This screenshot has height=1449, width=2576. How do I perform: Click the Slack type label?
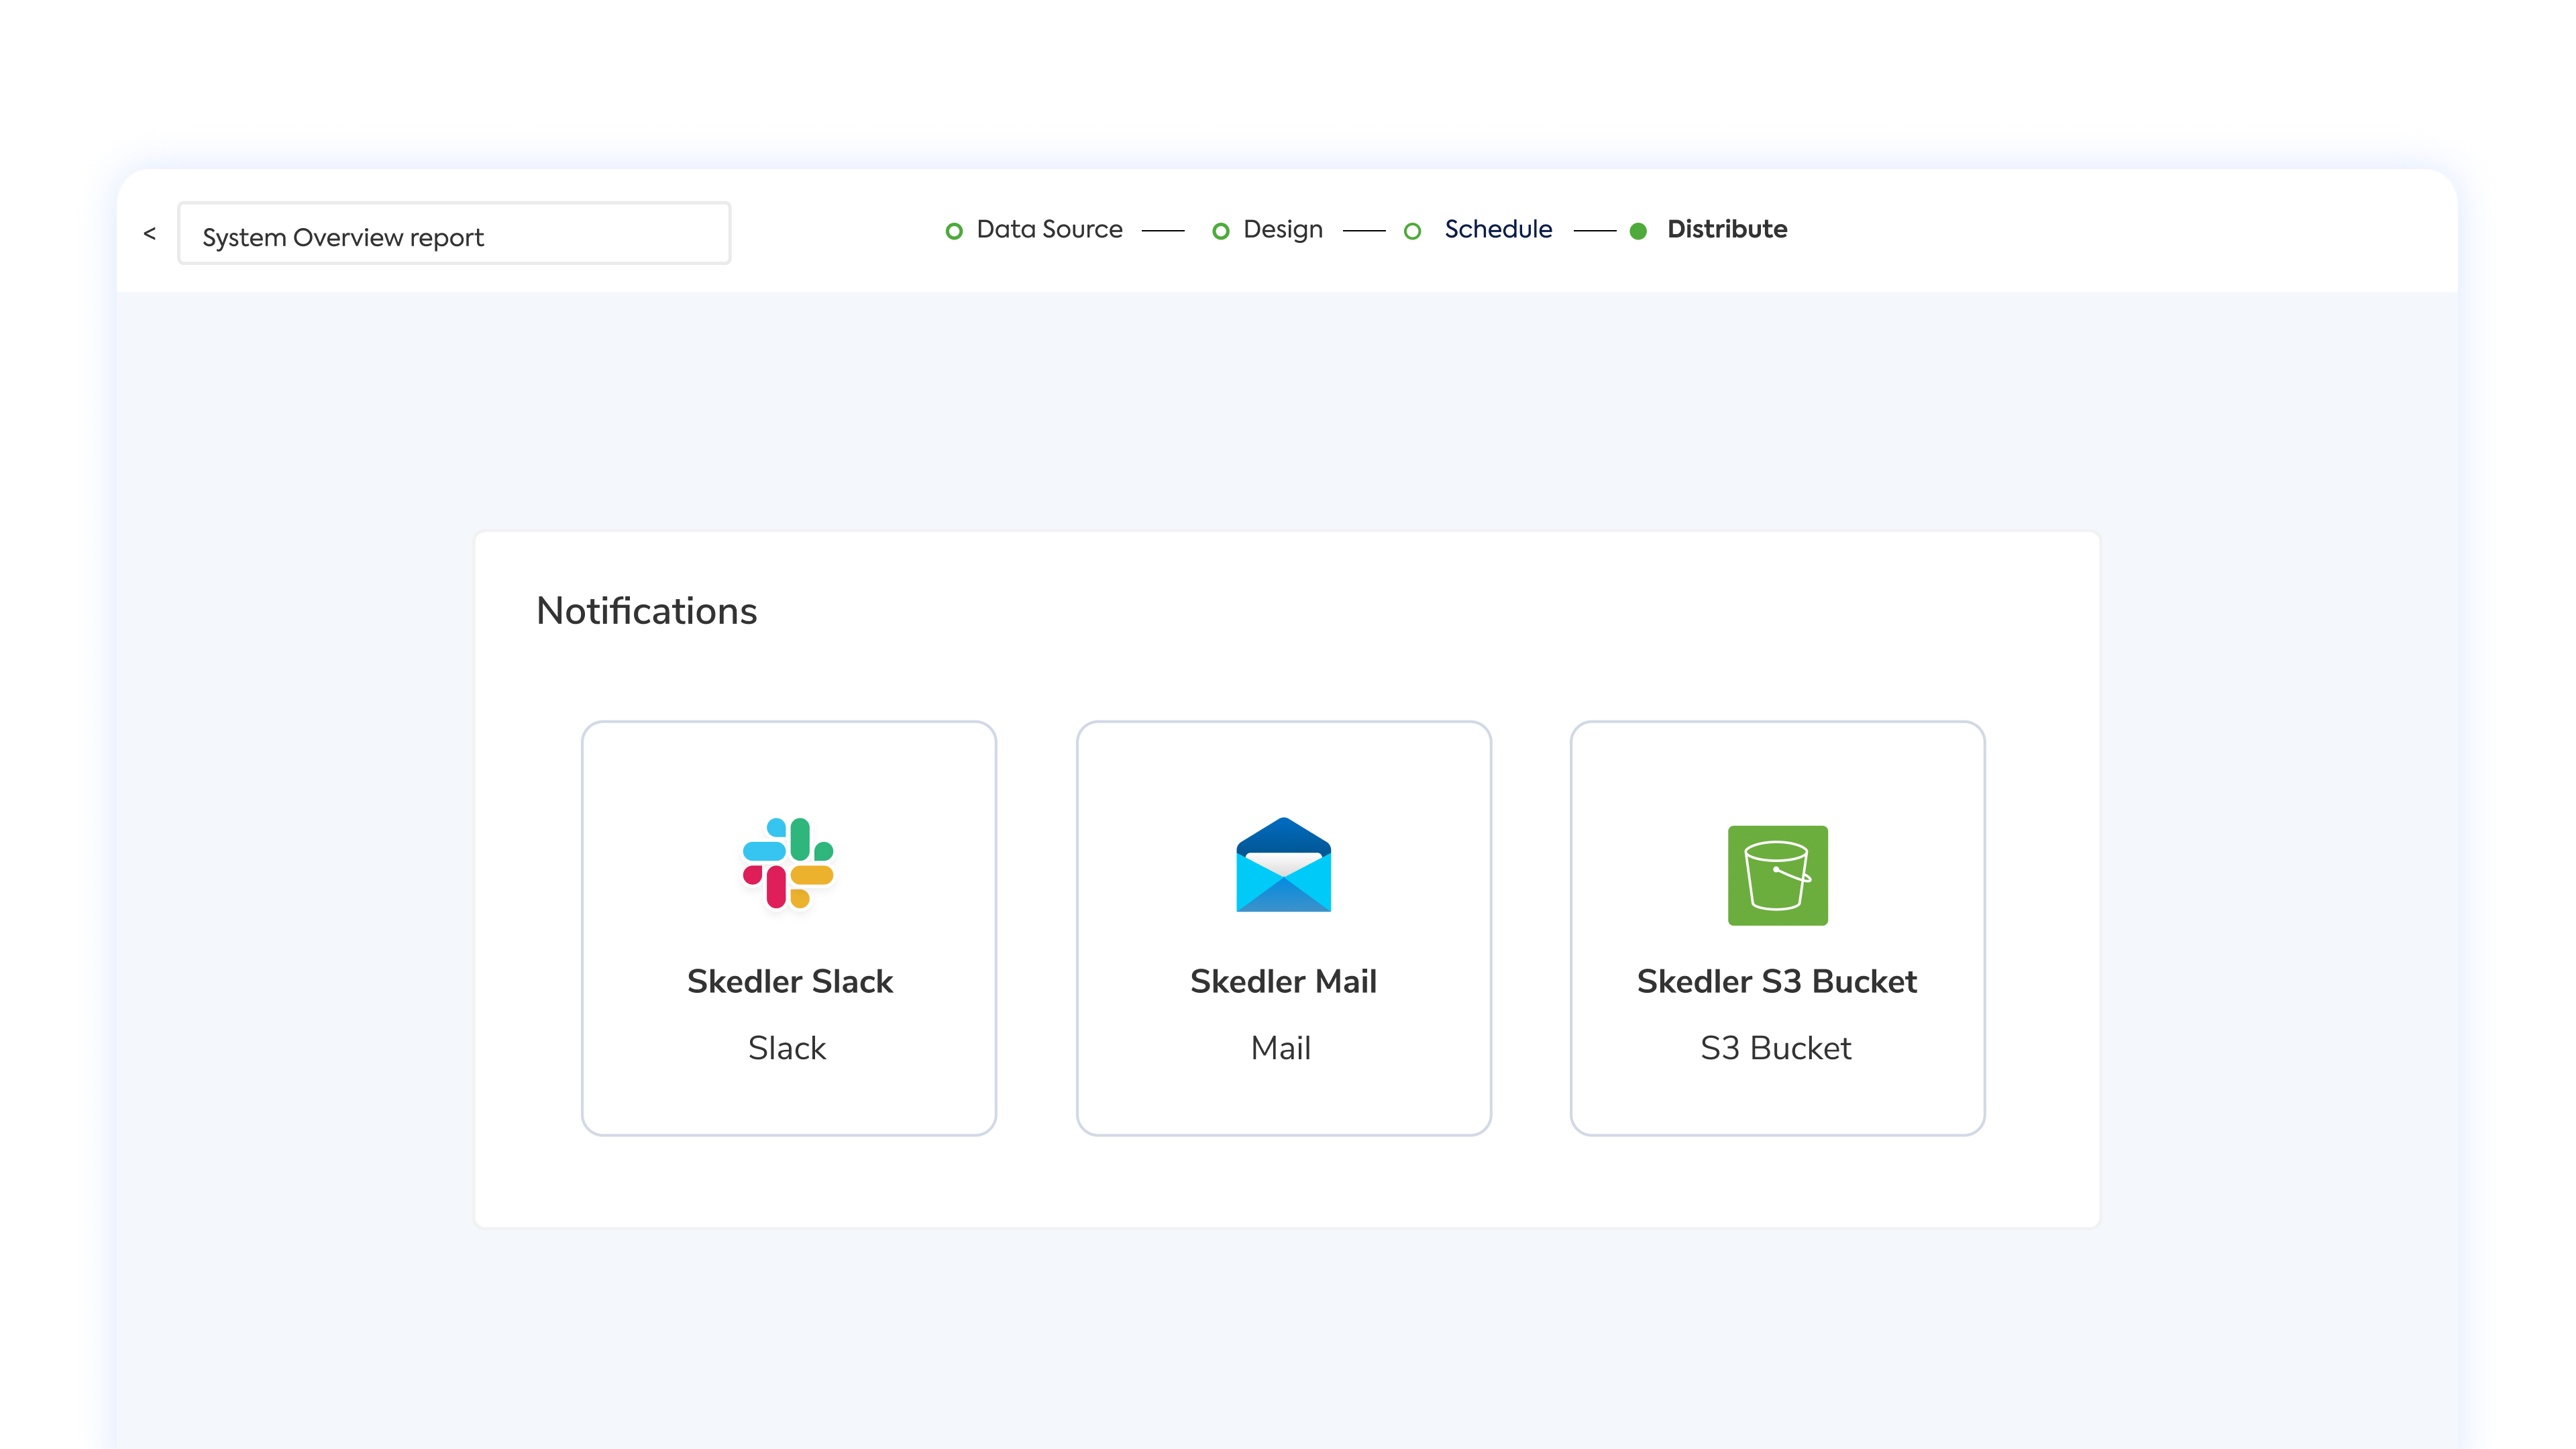pos(787,1048)
